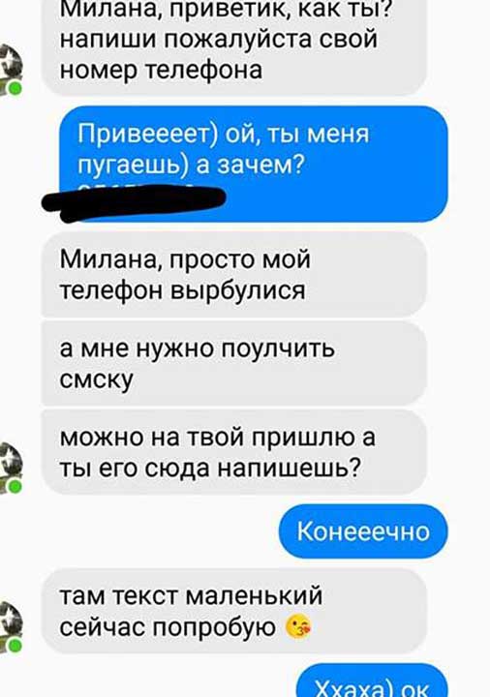Image resolution: width=490 pixels, height=697 pixels.
Task: Click the misspelled word 'вырбулися'
Action: pos(238,291)
